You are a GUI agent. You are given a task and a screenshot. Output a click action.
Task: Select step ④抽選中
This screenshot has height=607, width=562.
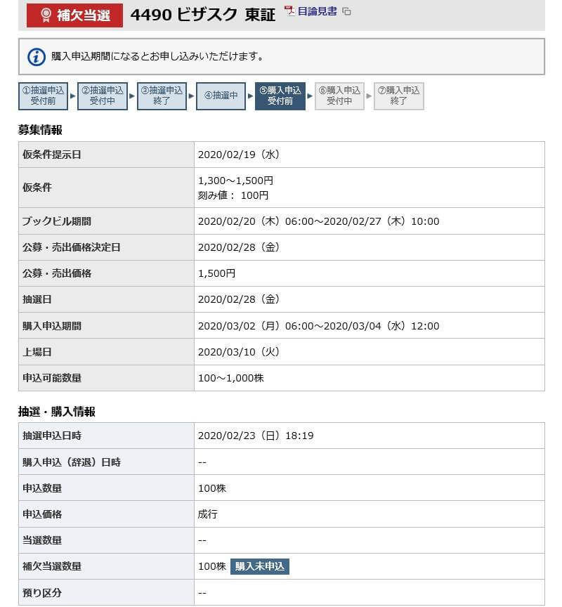(221, 96)
